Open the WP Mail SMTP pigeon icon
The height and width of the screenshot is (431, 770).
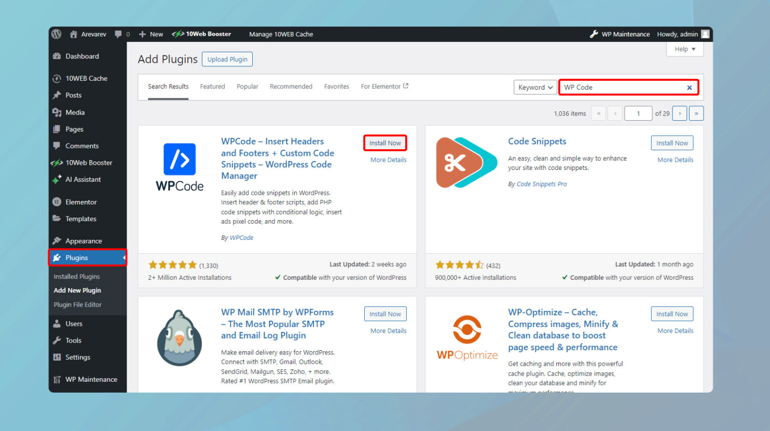180,338
